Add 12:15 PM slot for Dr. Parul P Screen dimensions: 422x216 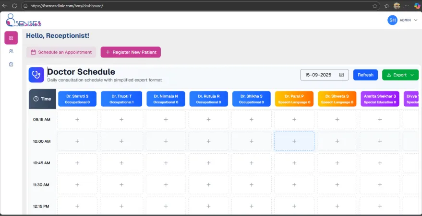(294, 206)
